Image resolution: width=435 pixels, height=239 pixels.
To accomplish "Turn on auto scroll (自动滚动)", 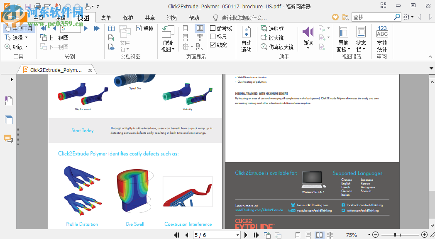I will coord(247,39).
